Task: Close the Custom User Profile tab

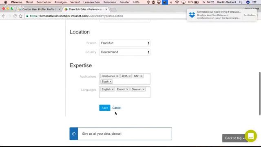Action: tap(60, 9)
